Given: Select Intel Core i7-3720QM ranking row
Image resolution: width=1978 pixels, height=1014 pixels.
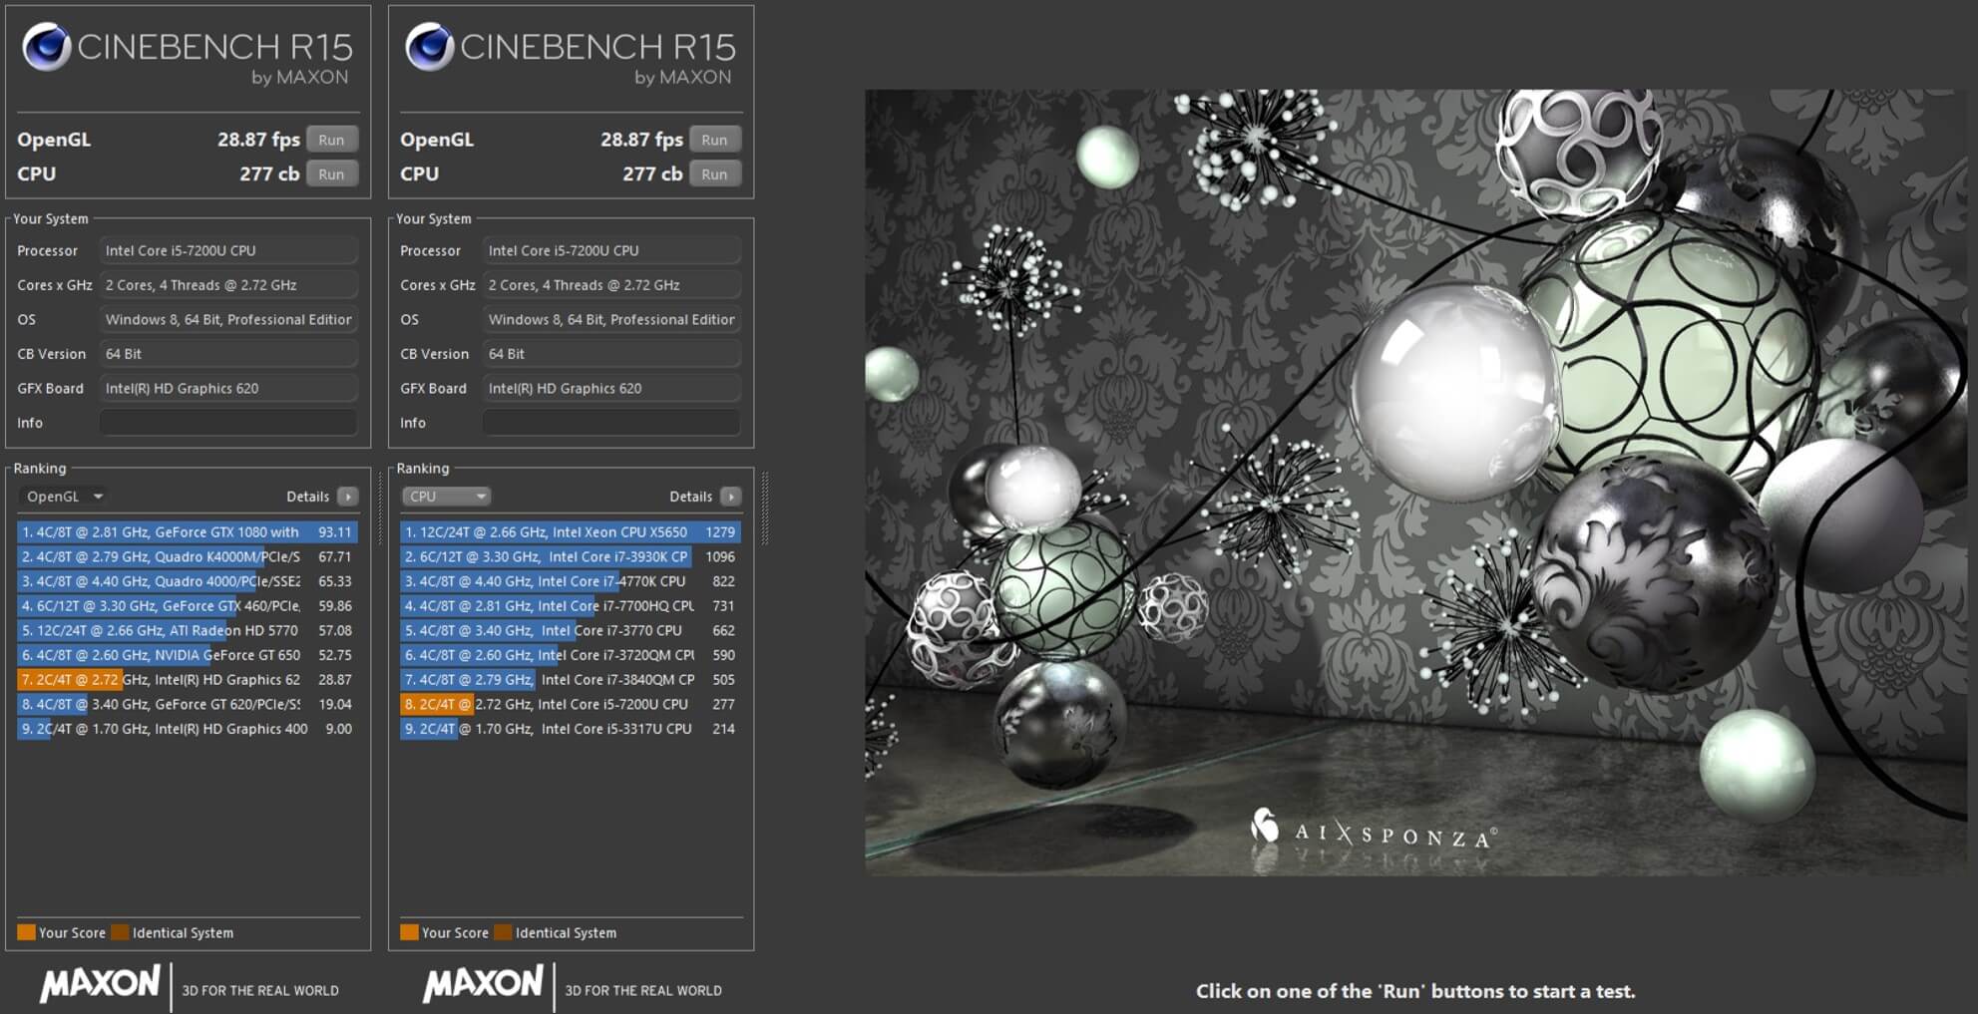Looking at the screenshot, I should pyautogui.click(x=570, y=655).
